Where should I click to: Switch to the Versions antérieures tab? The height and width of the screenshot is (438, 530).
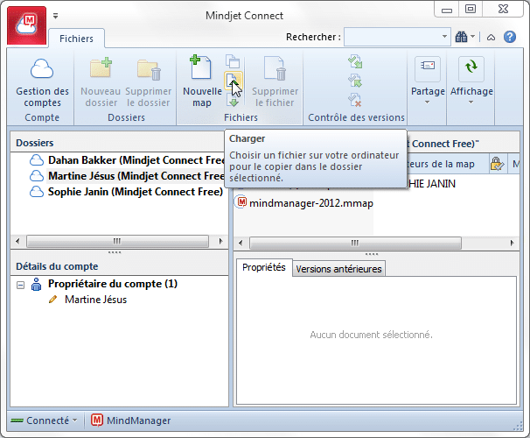point(338,269)
